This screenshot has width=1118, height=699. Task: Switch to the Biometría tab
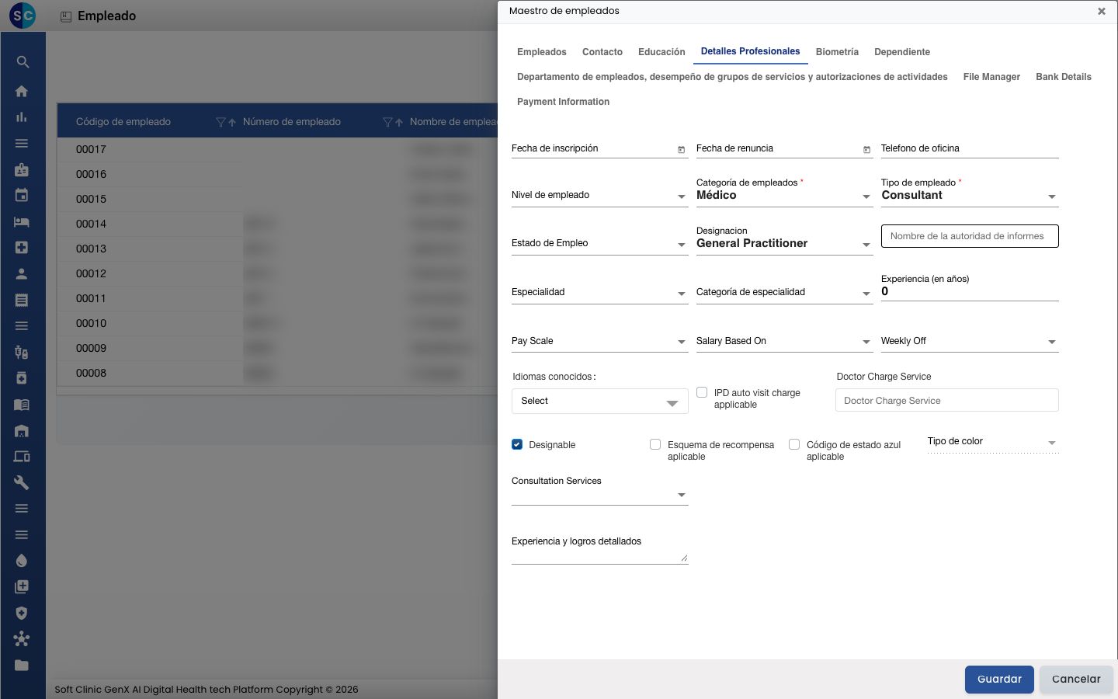pos(837,52)
